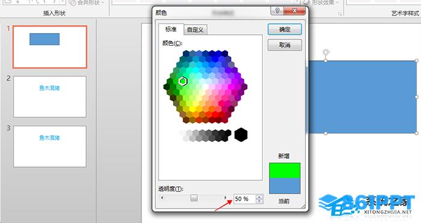Click left arrow of transparency slider
This screenshot has height=223, width=421.
pos(162,198)
